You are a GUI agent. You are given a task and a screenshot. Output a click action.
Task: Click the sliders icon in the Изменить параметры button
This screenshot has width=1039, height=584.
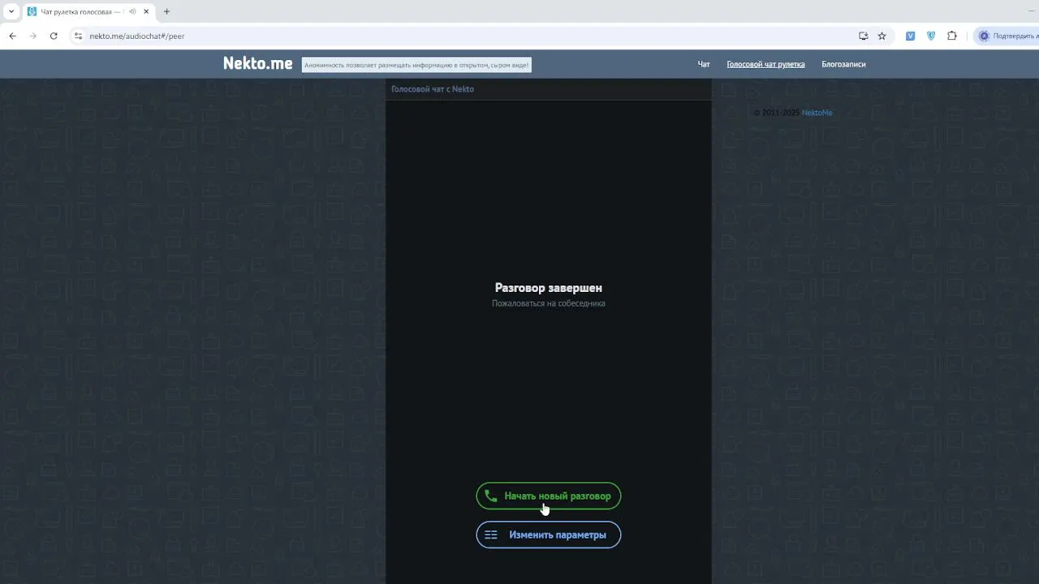(x=491, y=535)
